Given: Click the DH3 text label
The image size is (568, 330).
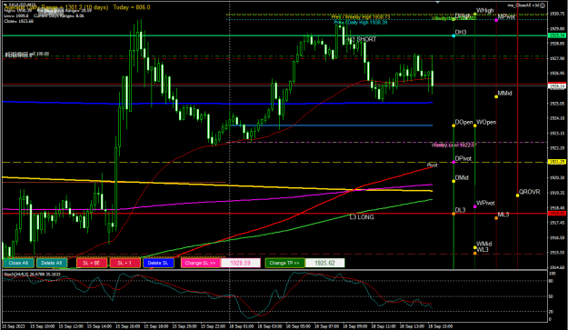Looking at the screenshot, I should point(461,33).
